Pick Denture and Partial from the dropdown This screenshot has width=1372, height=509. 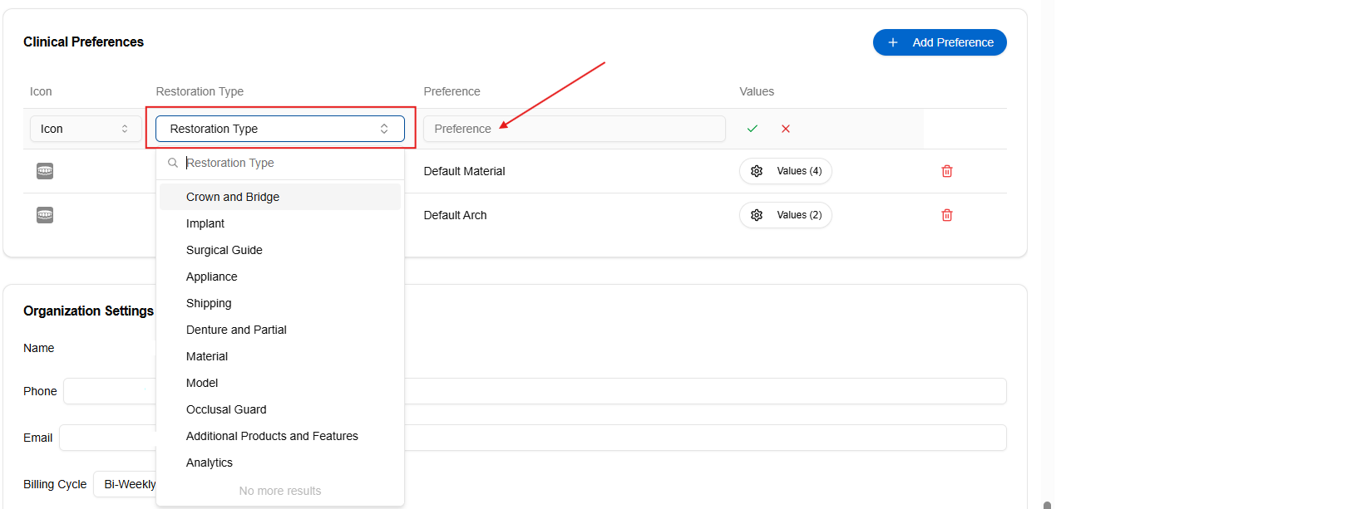[x=236, y=330]
